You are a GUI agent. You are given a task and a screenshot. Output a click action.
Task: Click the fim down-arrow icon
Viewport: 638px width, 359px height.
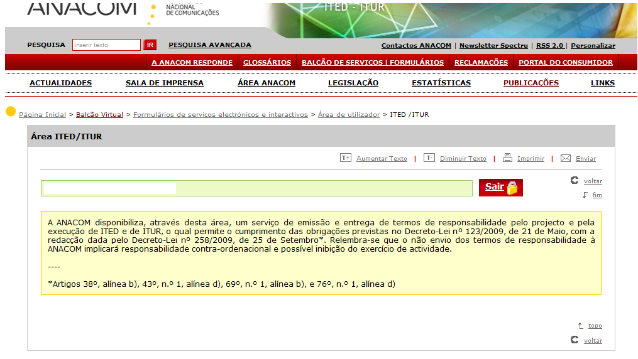[x=585, y=195]
